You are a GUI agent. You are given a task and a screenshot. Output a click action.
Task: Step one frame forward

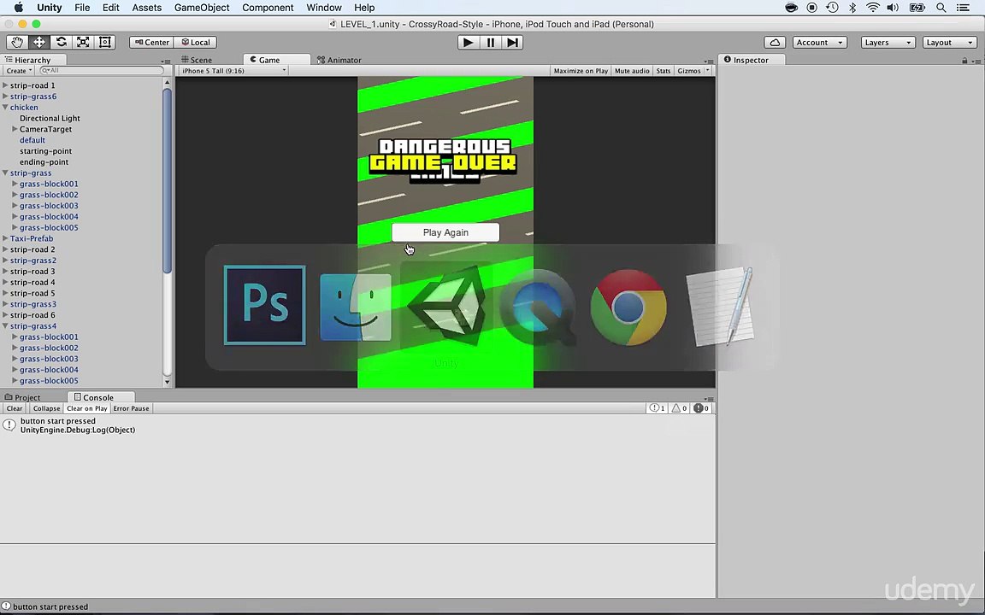pos(513,42)
